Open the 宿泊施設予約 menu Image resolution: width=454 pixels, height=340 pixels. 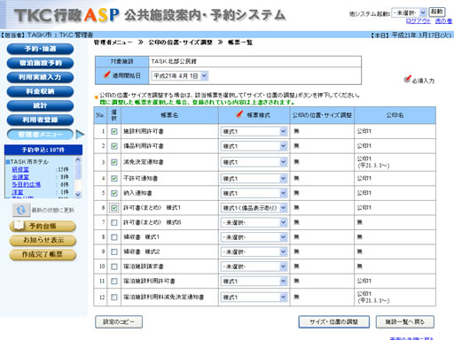click(x=40, y=63)
